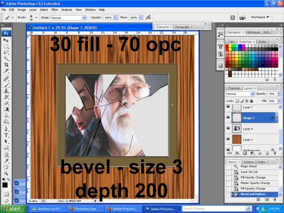Select the Notes tool
The height and width of the screenshot is (213, 284).
pos(6,155)
